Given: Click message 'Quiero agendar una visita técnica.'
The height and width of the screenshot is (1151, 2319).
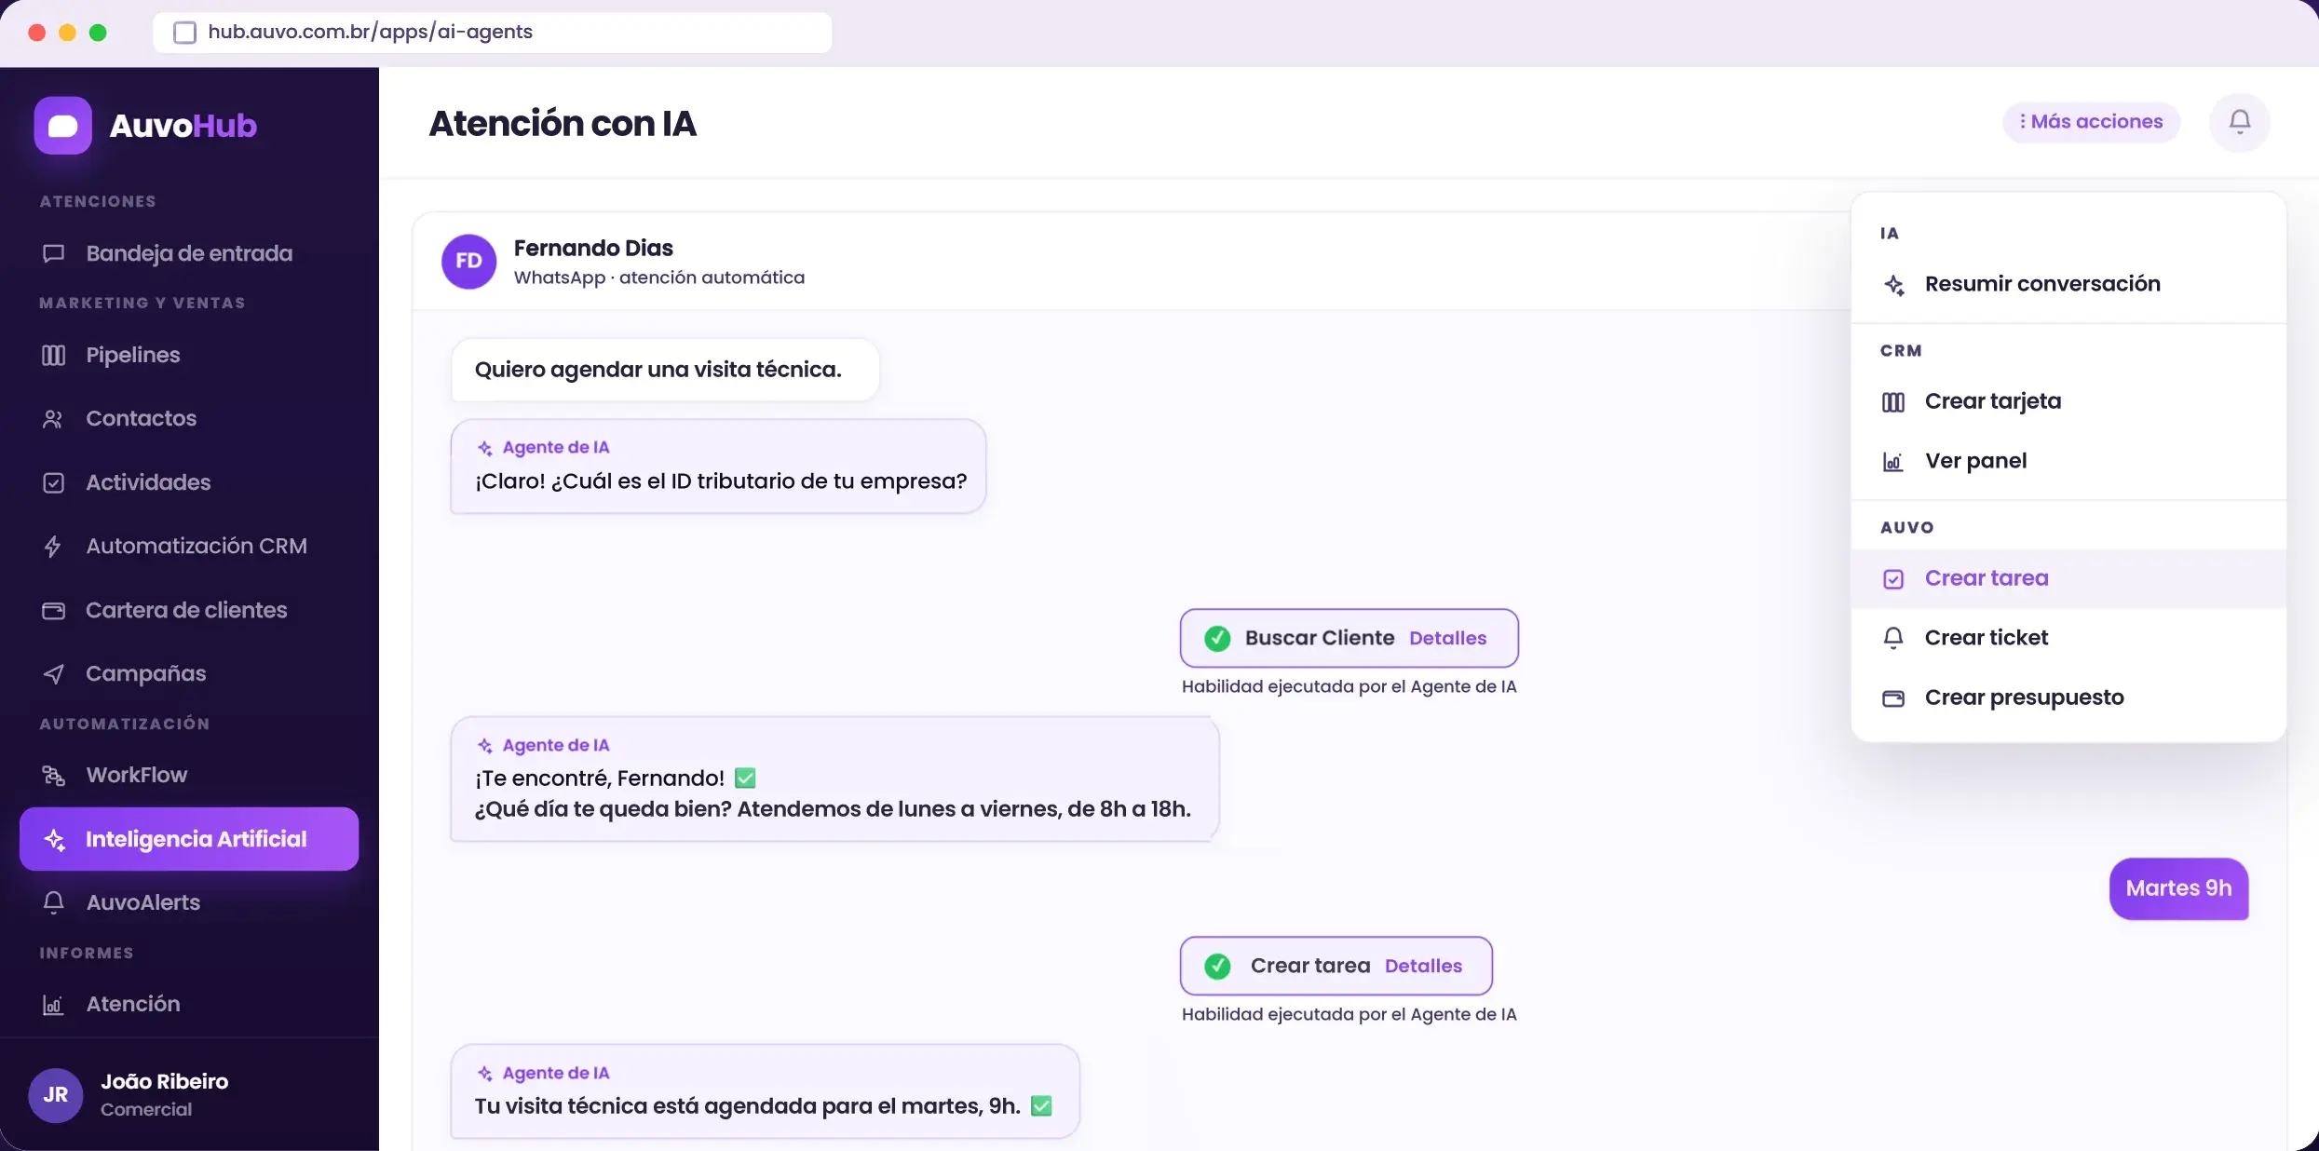Looking at the screenshot, I should (665, 370).
